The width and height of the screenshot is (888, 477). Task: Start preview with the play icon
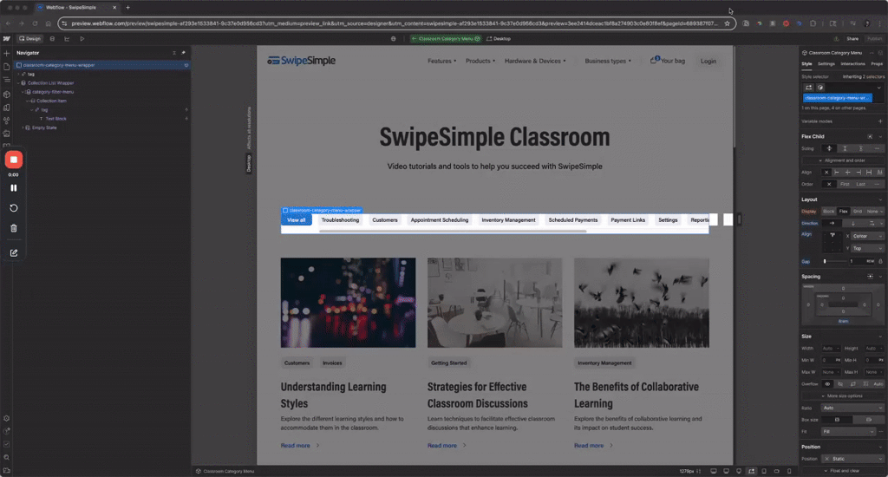82,38
